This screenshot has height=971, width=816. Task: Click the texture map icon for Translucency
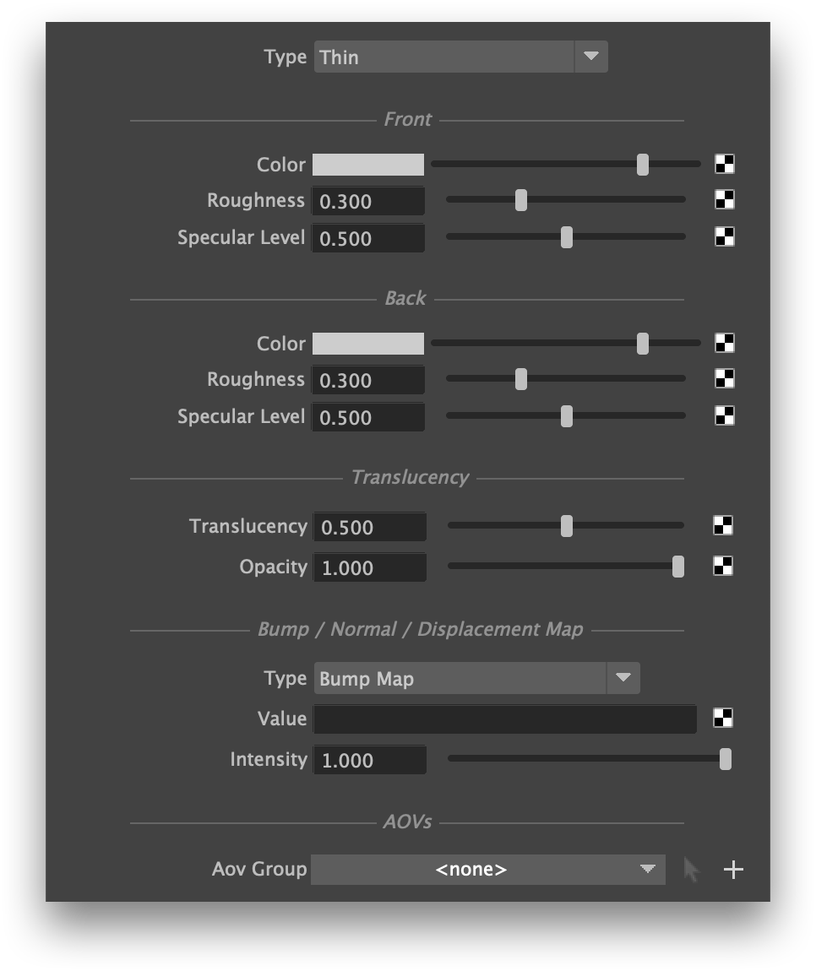click(722, 526)
